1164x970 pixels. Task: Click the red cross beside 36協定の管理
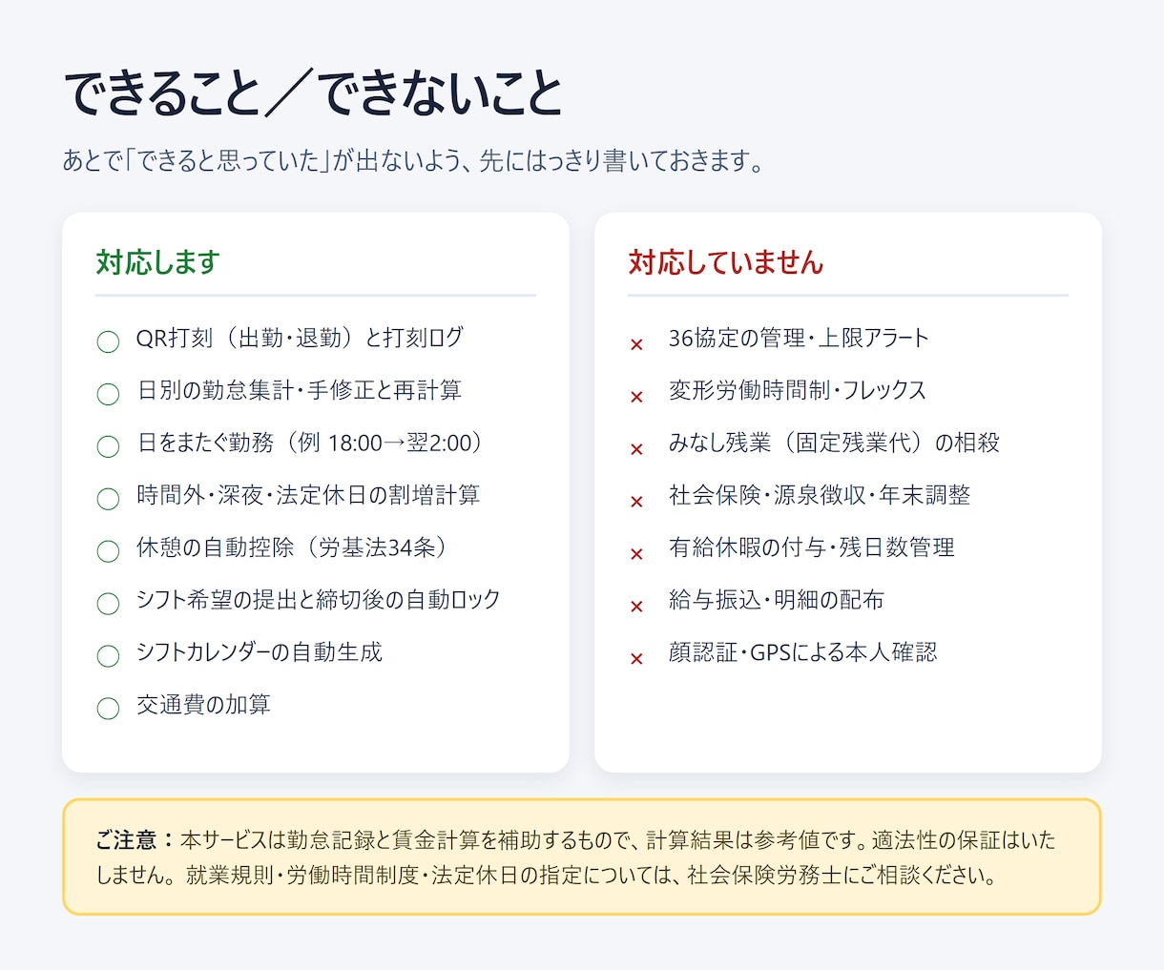[x=636, y=344]
